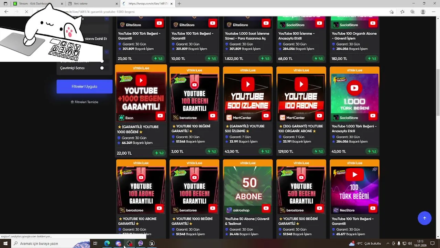Viewport: 440px width, 248px height.
Task: Open YouTube 1.000 Saat İzlenme Süresi listing
Action: pos(247,36)
